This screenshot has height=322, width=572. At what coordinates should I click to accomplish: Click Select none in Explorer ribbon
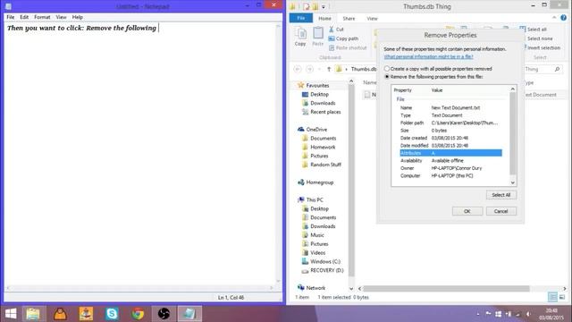coord(540,38)
